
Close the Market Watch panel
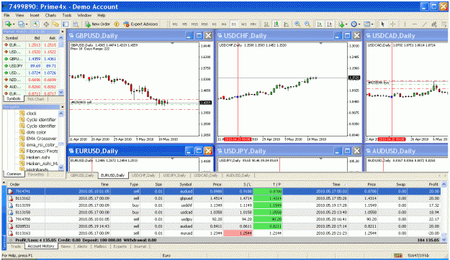[62, 31]
